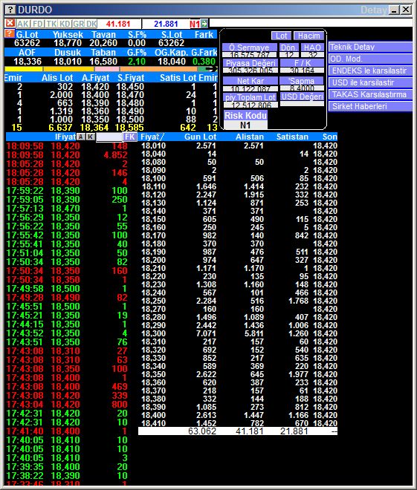Viewport: 417px width, 490px height.
Task: Click the GR toolbar icon
Action: click(79, 24)
